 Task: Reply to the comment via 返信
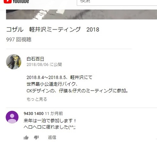point(52,137)
